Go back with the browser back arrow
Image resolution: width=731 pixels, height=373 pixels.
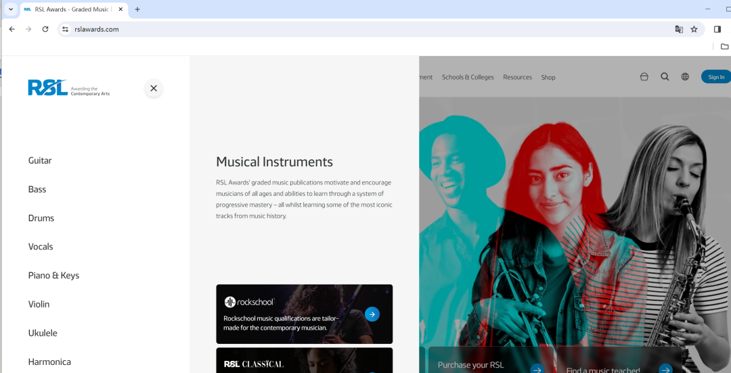tap(12, 29)
